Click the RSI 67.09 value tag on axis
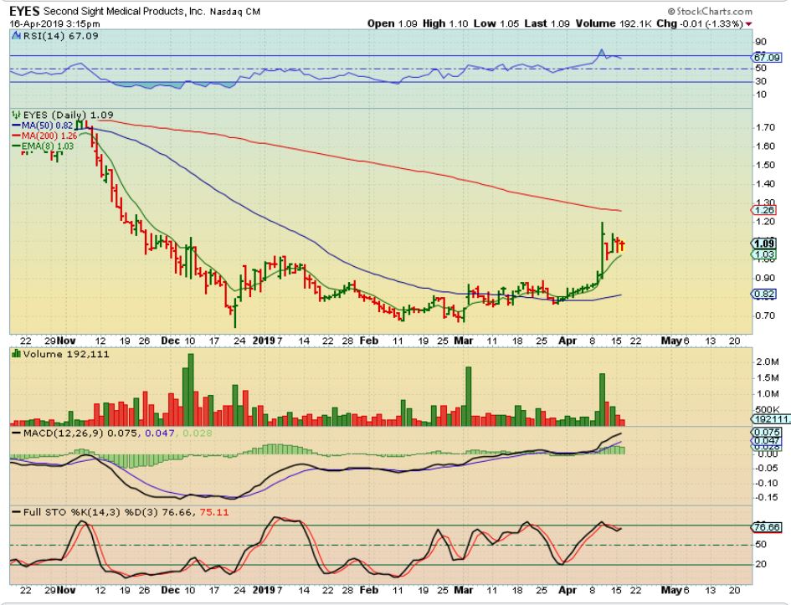This screenshot has height=605, width=791. [767, 58]
